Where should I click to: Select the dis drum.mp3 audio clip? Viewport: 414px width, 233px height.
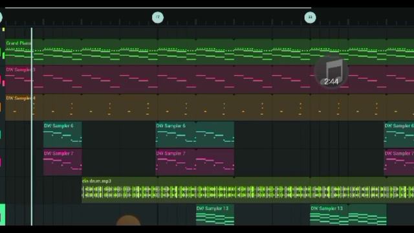pyautogui.click(x=248, y=190)
